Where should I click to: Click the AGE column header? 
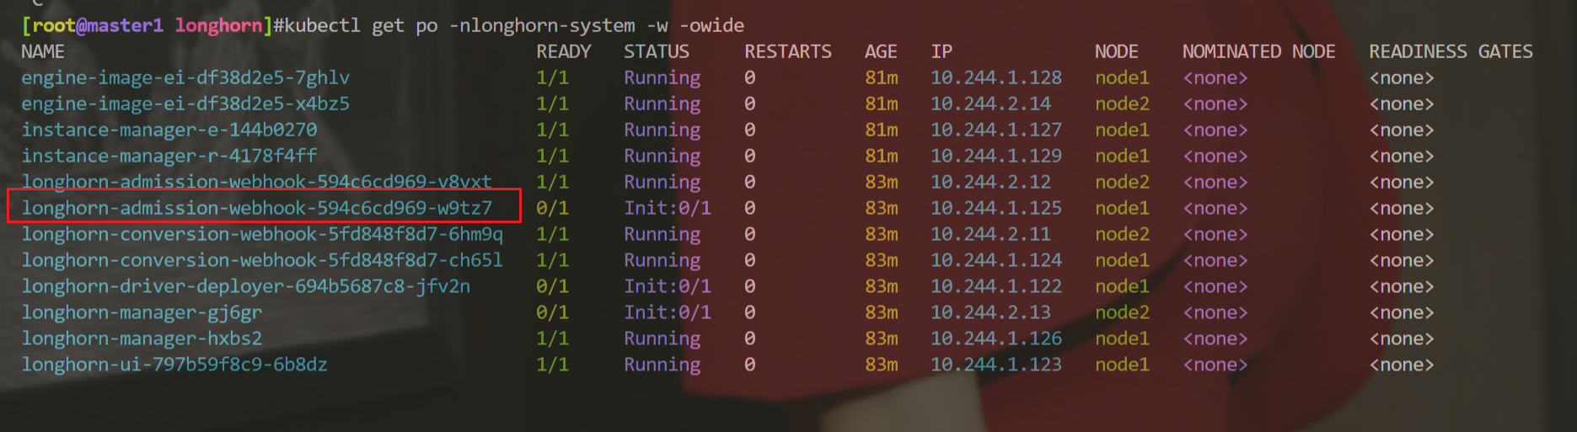click(x=881, y=52)
